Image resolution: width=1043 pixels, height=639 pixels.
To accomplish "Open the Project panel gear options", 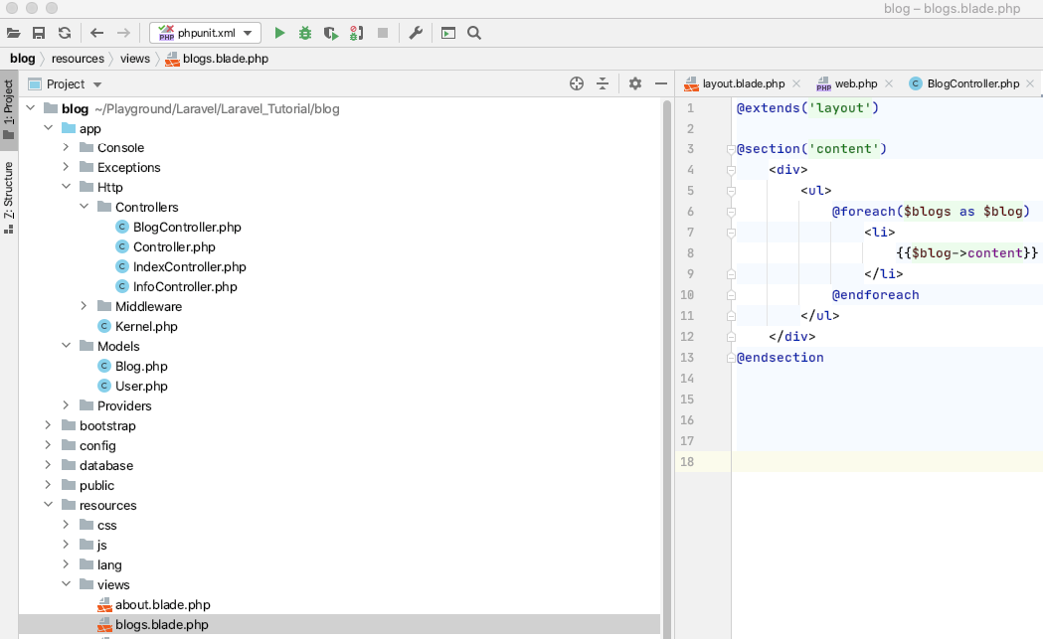I will tap(635, 84).
